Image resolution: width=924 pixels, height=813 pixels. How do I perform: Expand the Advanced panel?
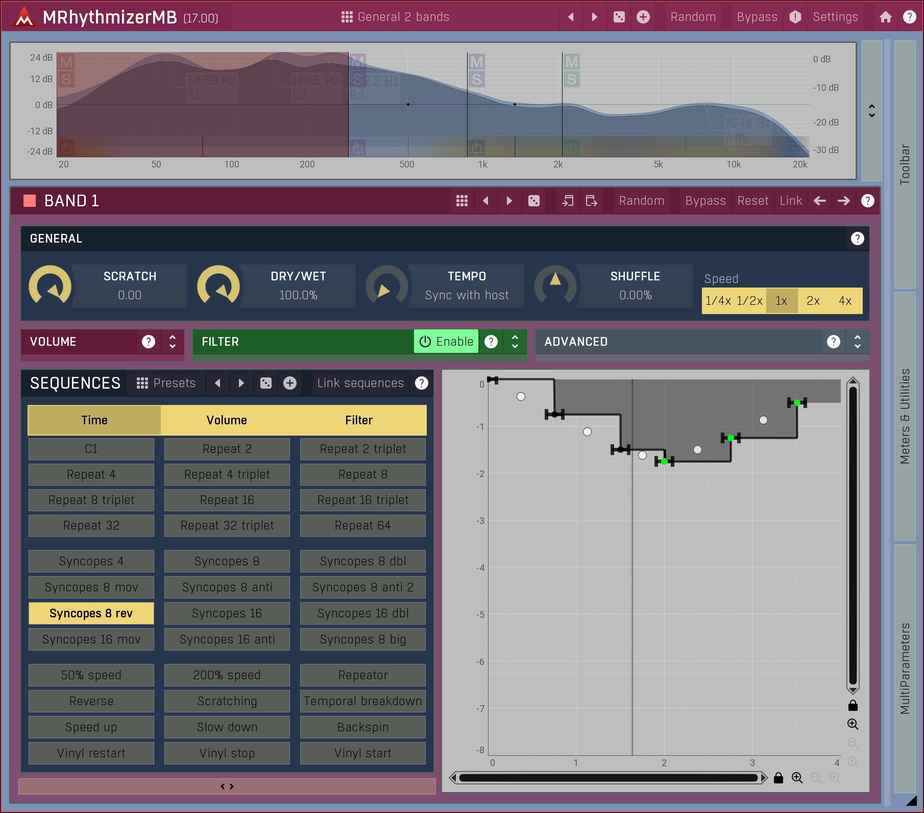pos(857,342)
